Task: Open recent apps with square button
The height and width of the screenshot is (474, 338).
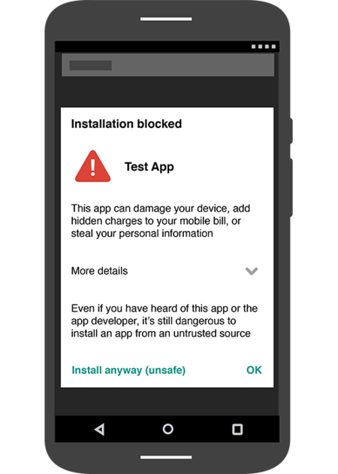Action: (237, 430)
